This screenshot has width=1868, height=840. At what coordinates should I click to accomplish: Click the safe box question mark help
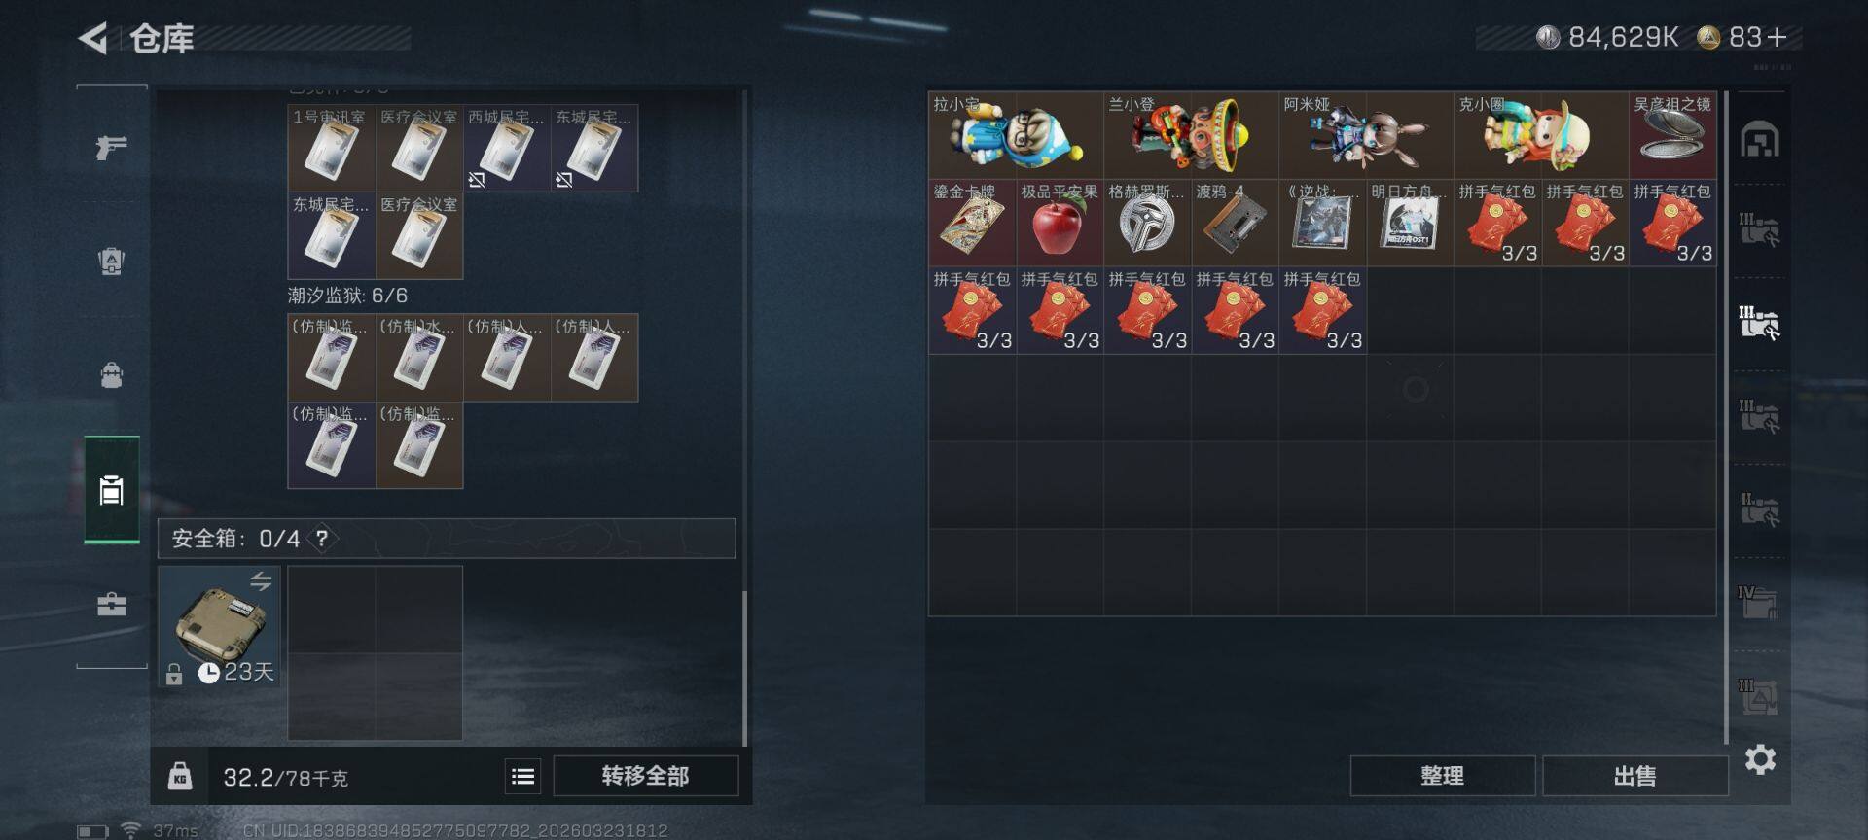pos(322,538)
